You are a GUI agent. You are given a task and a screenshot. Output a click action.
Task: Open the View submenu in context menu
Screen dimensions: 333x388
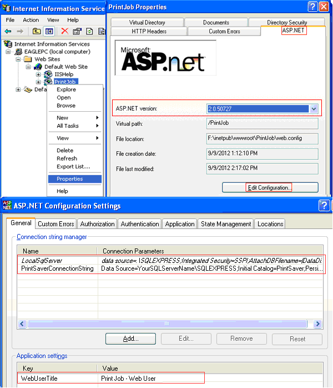tap(75, 138)
